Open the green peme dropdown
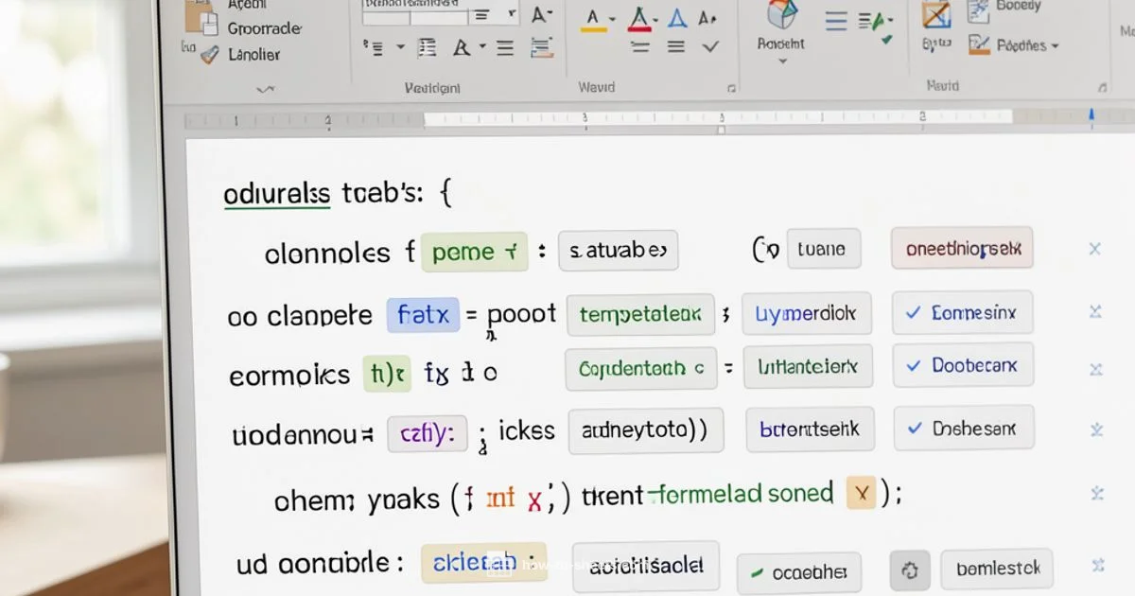Image resolution: width=1135 pixels, height=596 pixels. click(475, 252)
